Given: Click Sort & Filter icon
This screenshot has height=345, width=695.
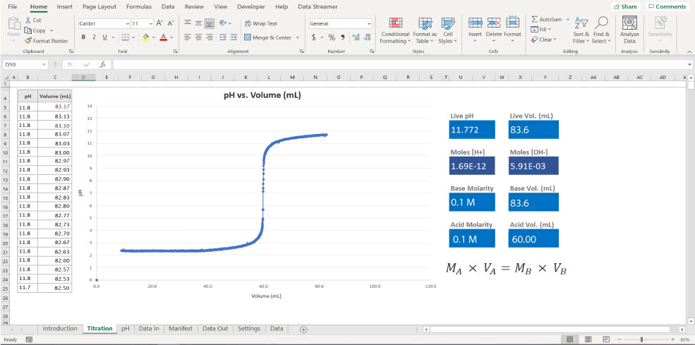Looking at the screenshot, I should pos(581,23).
